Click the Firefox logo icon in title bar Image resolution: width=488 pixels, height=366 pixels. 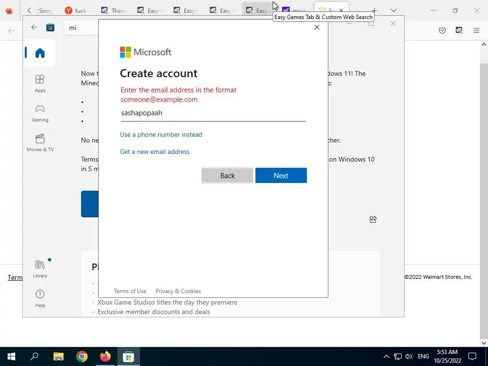[10, 10]
